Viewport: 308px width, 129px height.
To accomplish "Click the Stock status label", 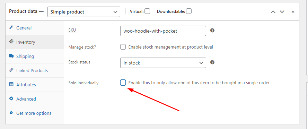I will [79, 62].
